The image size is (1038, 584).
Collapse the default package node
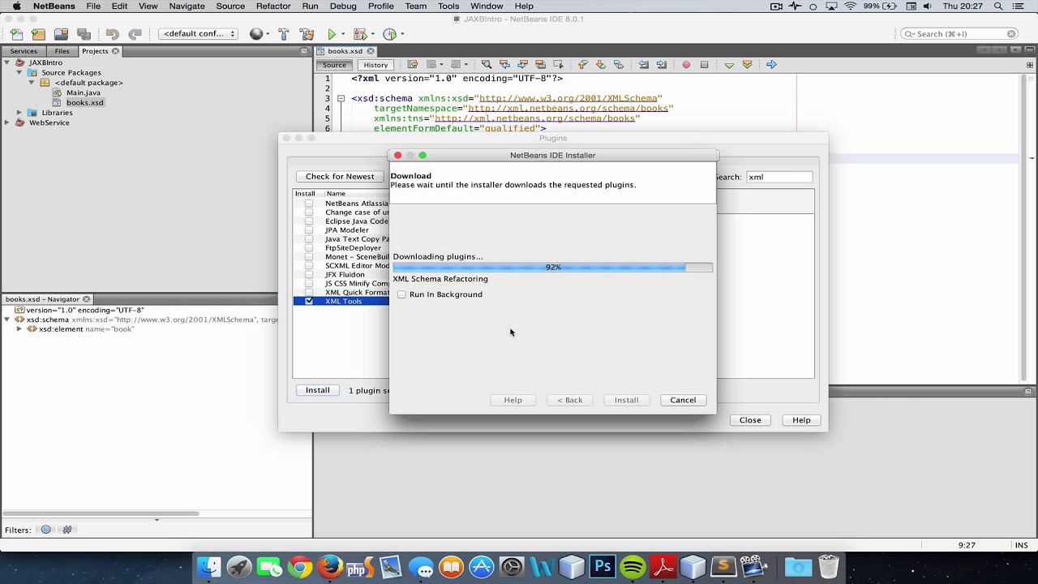coord(32,83)
